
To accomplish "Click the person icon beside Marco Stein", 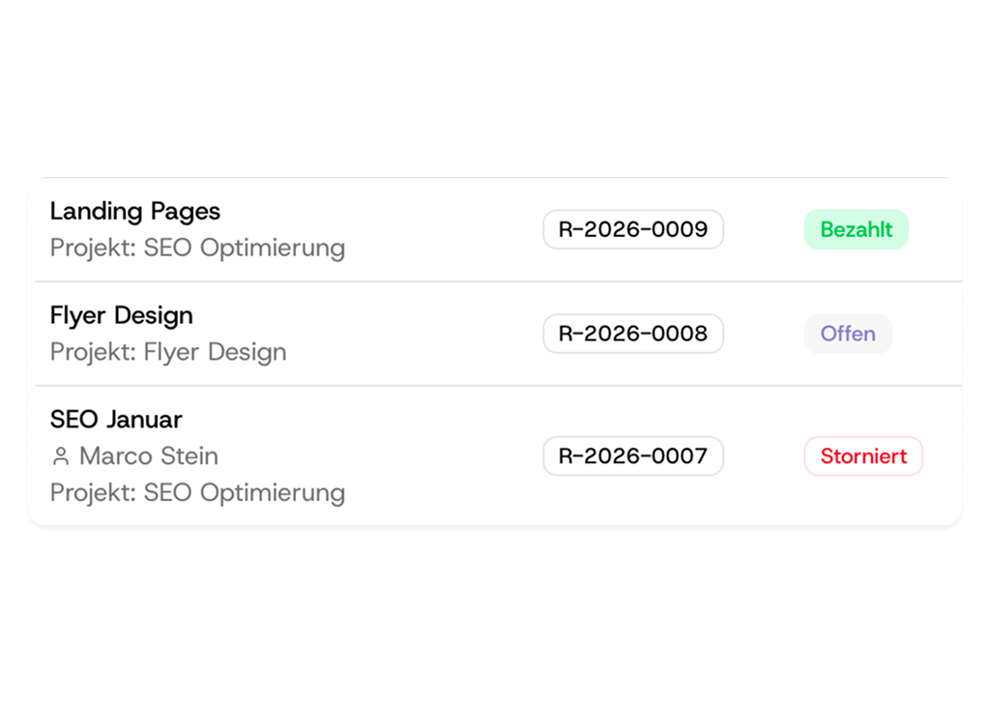I will pyautogui.click(x=61, y=456).
